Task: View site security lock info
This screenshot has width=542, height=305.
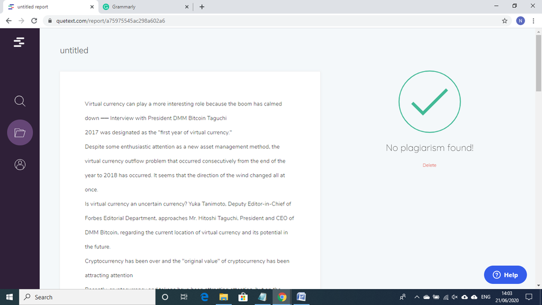Action: coord(50,21)
